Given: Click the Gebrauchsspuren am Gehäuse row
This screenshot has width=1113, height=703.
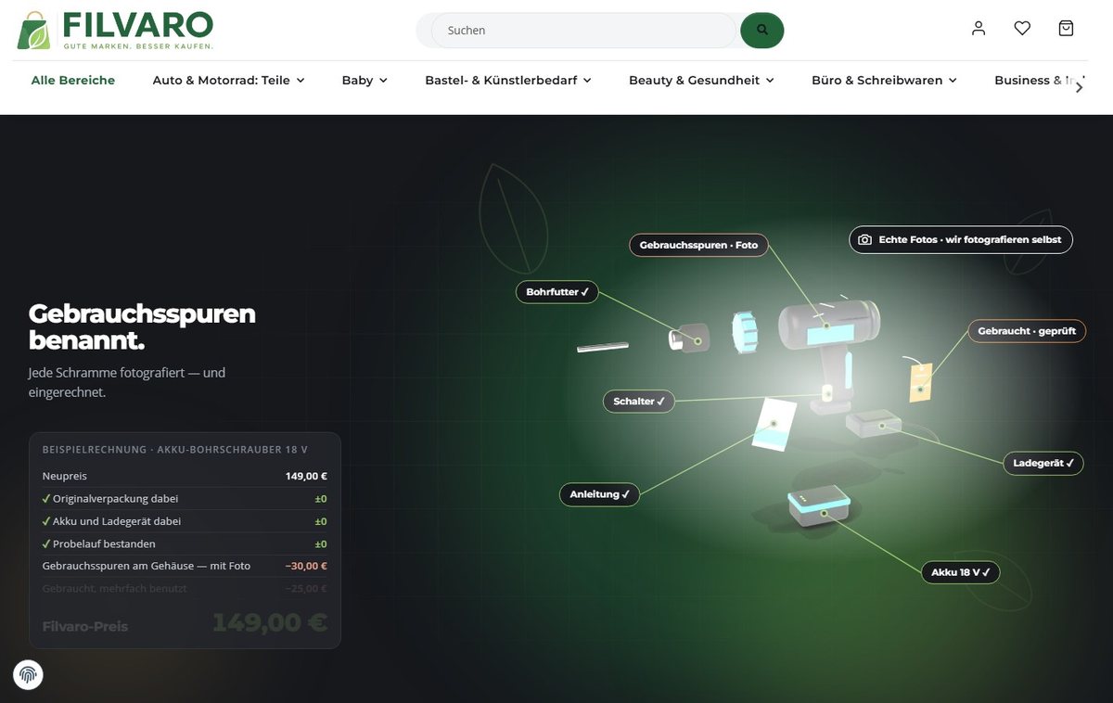Looking at the screenshot, I should tap(185, 566).
